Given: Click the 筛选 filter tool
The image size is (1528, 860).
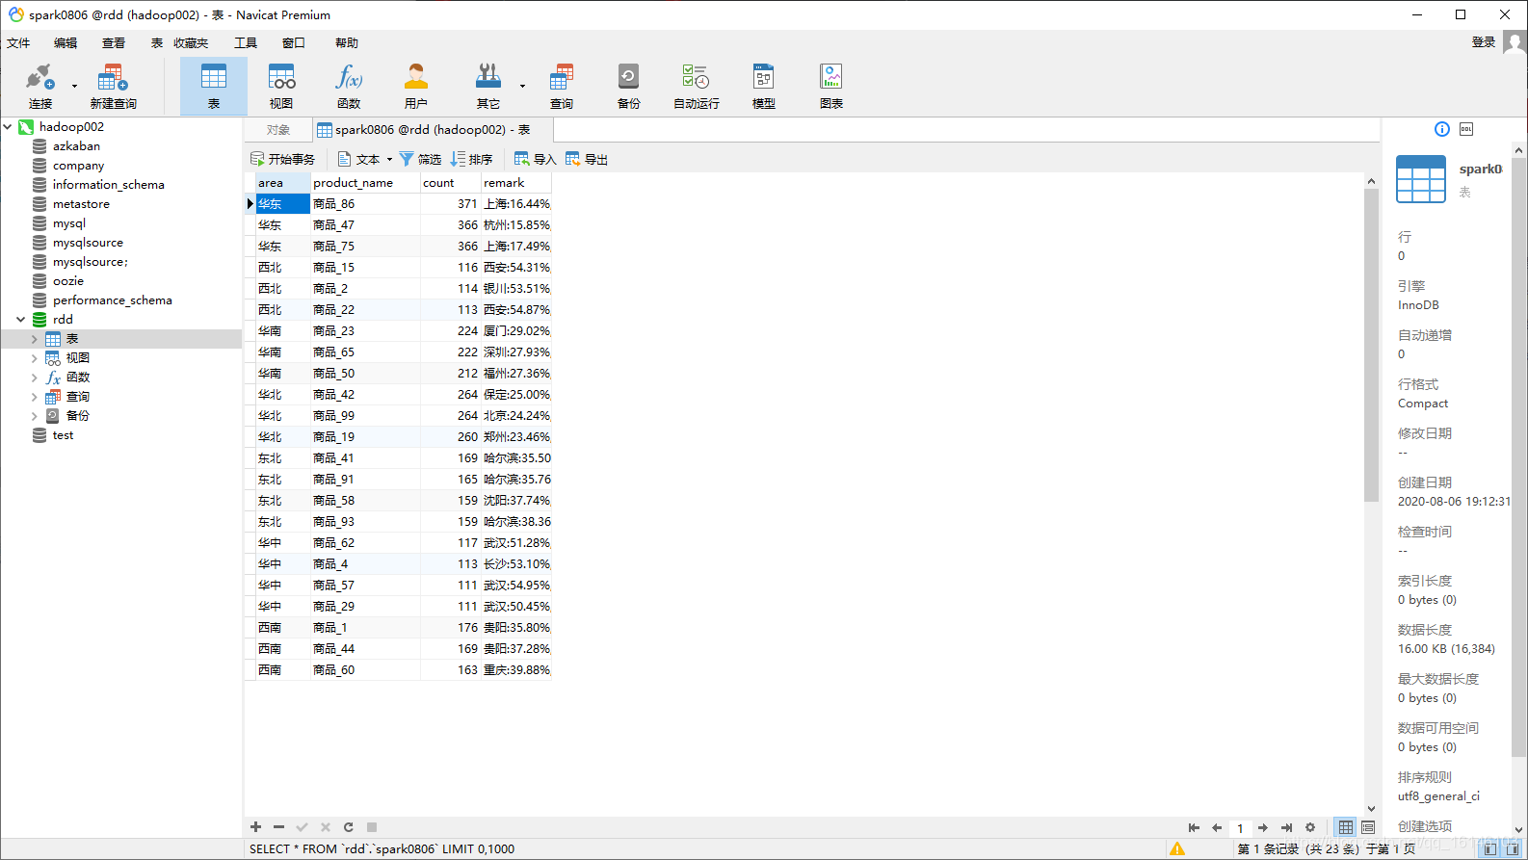Looking at the screenshot, I should pyautogui.click(x=420, y=159).
